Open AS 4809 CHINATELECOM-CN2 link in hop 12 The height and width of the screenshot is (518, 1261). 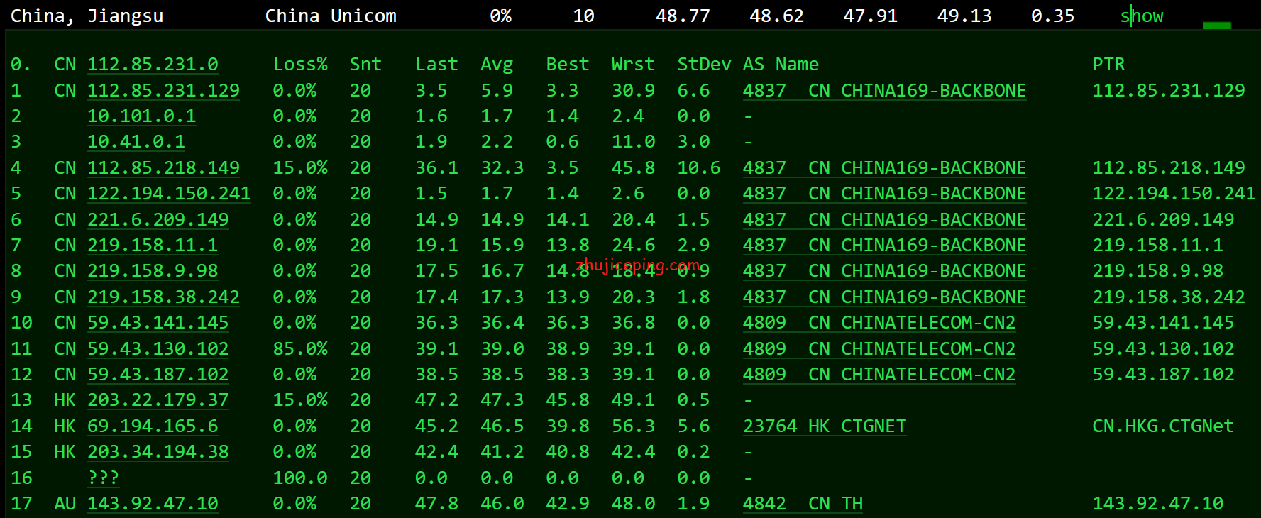[x=879, y=375]
